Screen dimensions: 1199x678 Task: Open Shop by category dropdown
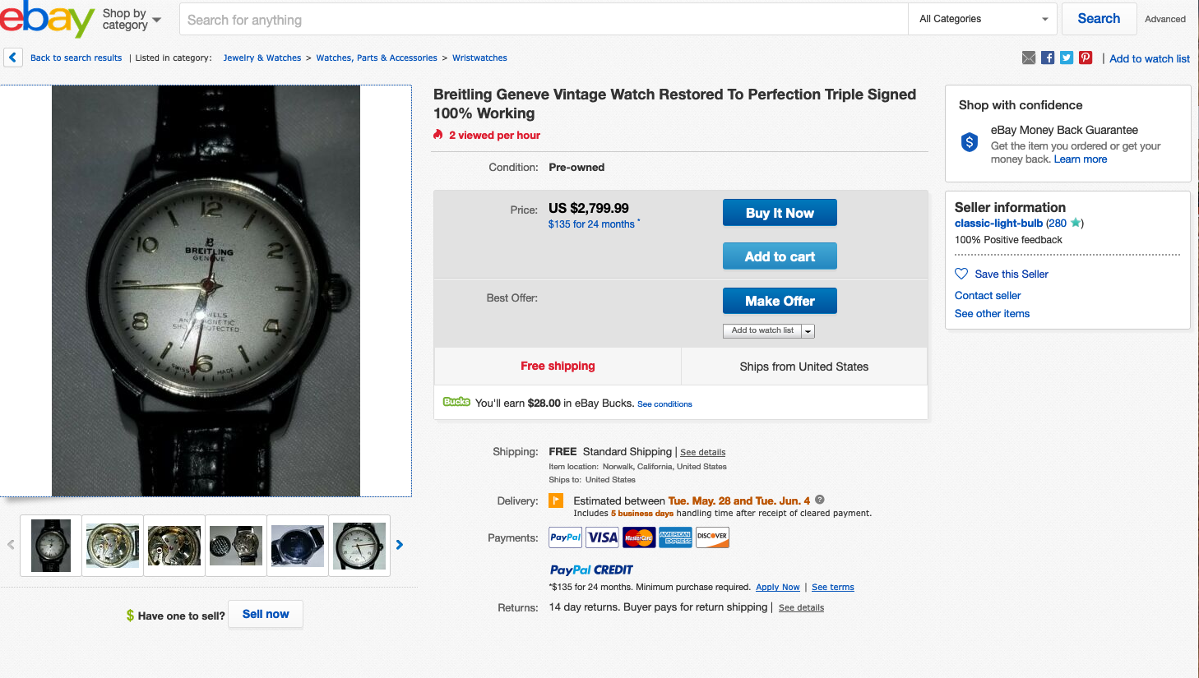click(132, 19)
